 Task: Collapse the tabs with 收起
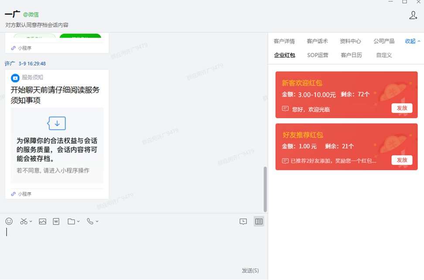412,41
